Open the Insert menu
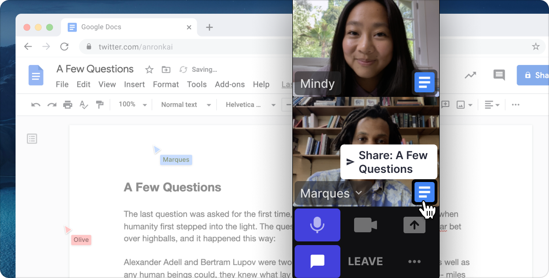The width and height of the screenshot is (549, 278). (x=135, y=85)
